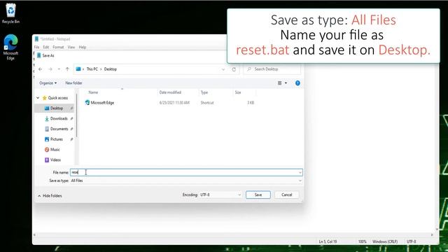Select Quick access in sidebar
448x252 pixels.
tap(55, 98)
